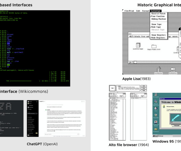
Task: Click the left list scrollbar in Alto browser
Action: click(124, 120)
